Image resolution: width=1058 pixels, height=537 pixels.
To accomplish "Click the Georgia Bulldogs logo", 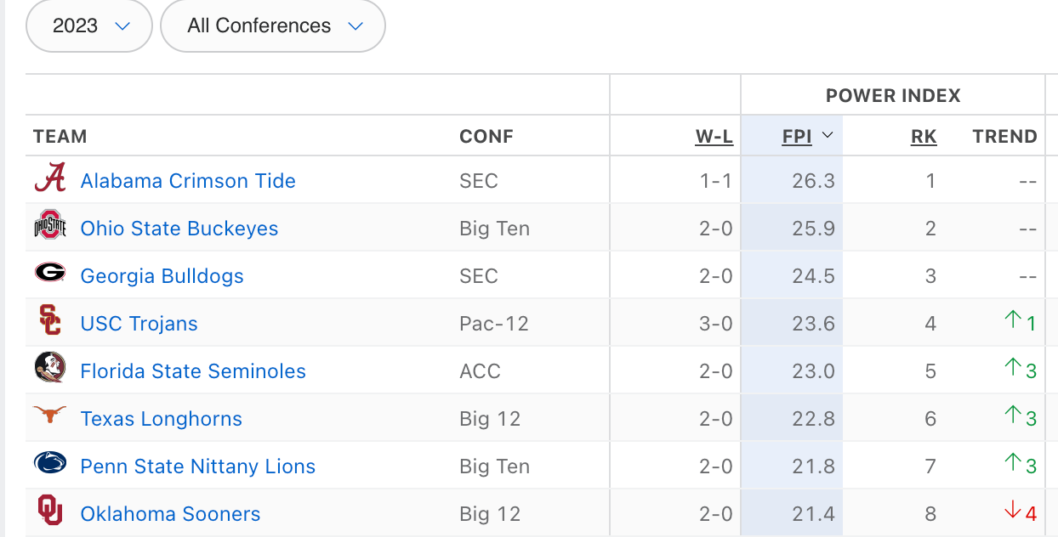I will pos(49,275).
